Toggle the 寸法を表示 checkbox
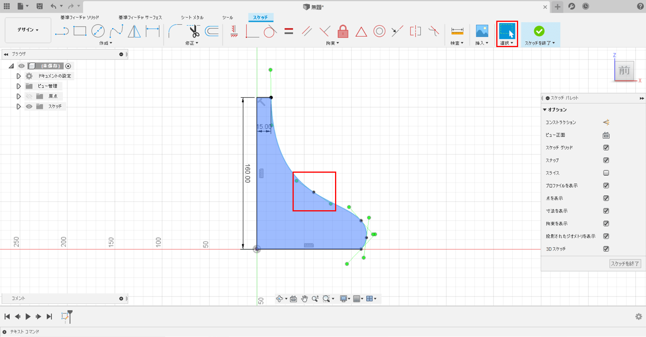The width and height of the screenshot is (646, 337). pos(606,211)
